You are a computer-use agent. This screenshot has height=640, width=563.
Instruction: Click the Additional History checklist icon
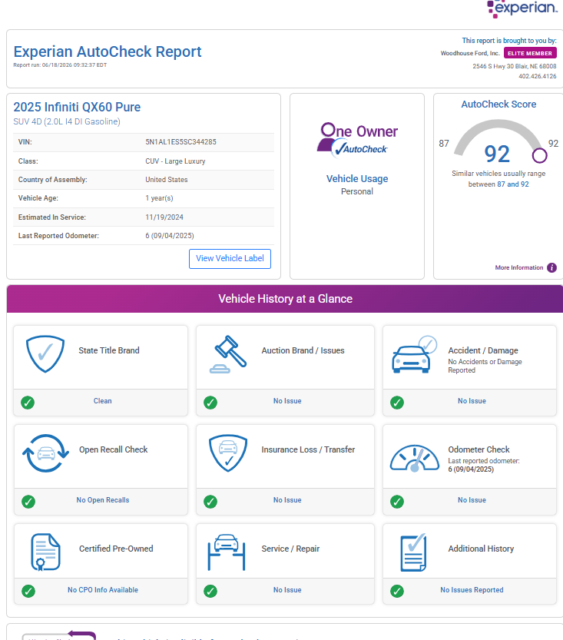click(x=414, y=552)
